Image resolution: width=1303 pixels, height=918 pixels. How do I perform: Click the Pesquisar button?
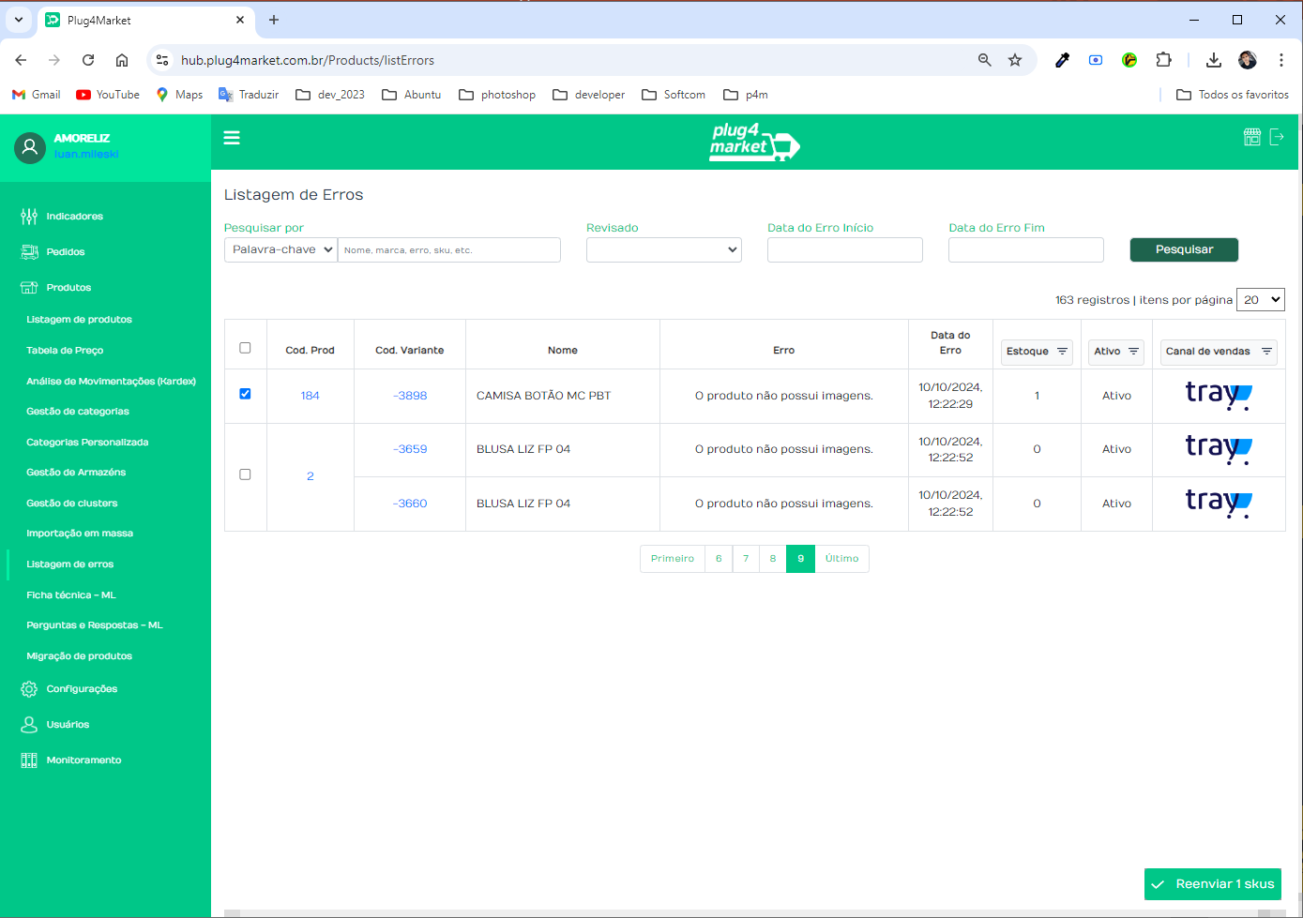tap(1184, 250)
